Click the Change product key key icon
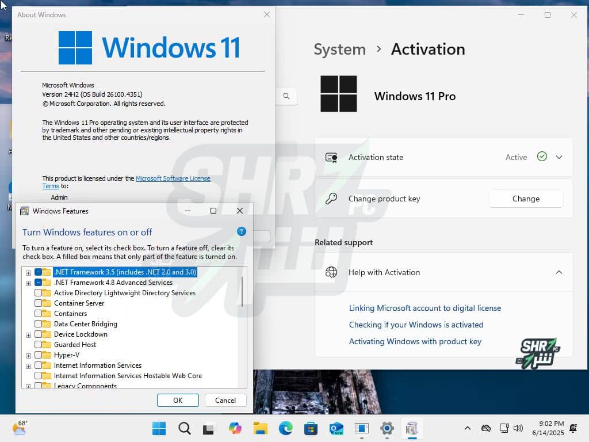Viewport: 589px width, 442px height. (x=331, y=199)
